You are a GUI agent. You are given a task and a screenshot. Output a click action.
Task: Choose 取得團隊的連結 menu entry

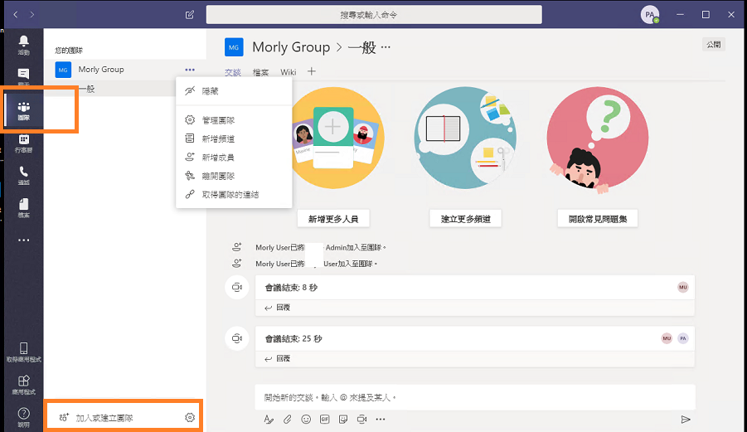click(234, 194)
